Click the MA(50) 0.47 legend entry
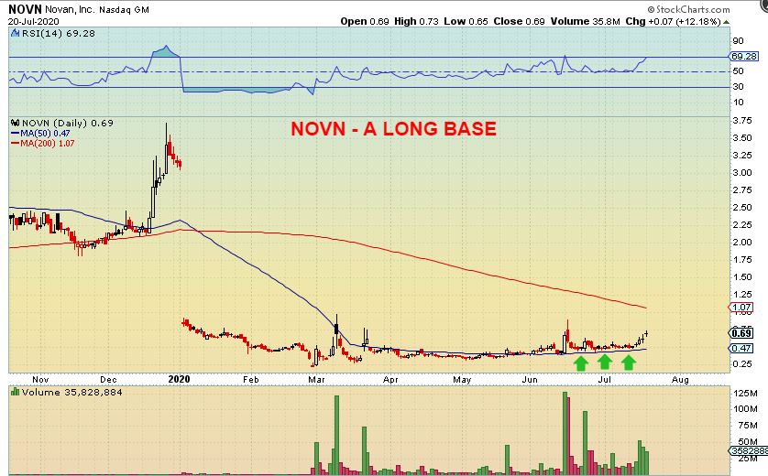The image size is (768, 476). (45, 134)
